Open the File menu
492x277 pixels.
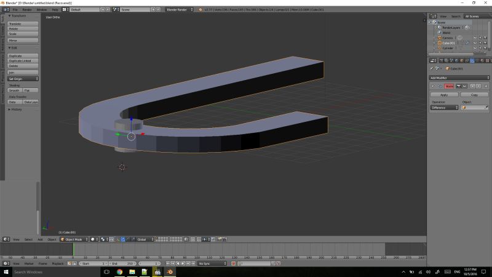coord(15,10)
